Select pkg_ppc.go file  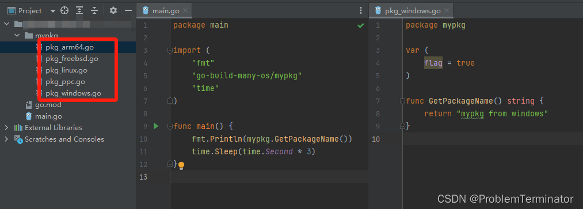[x=65, y=82]
